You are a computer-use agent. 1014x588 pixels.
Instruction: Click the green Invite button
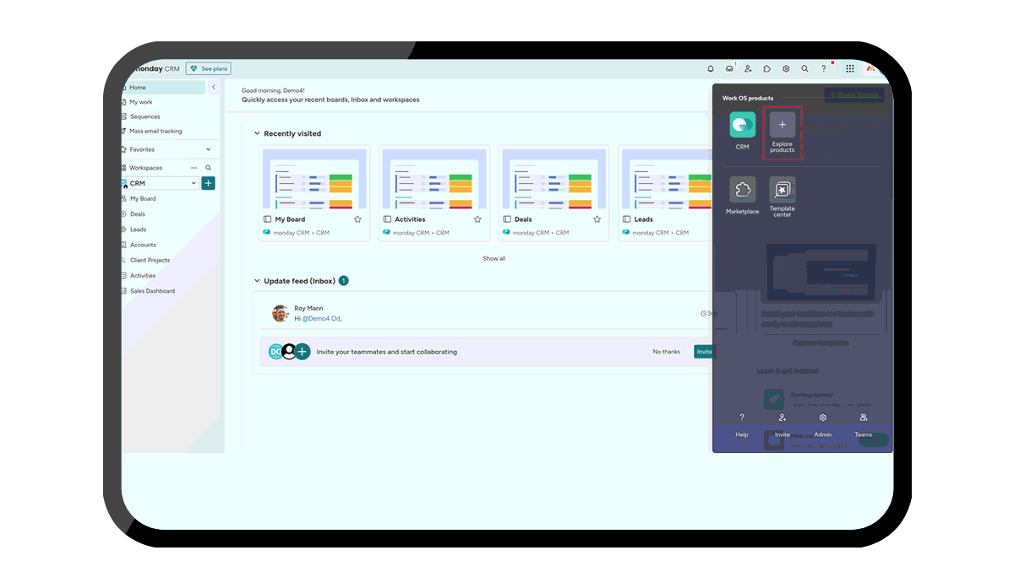pos(704,352)
